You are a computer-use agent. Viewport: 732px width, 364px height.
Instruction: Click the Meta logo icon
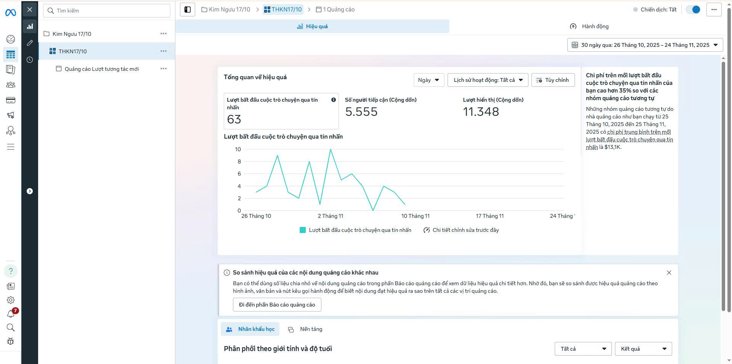coord(11,13)
